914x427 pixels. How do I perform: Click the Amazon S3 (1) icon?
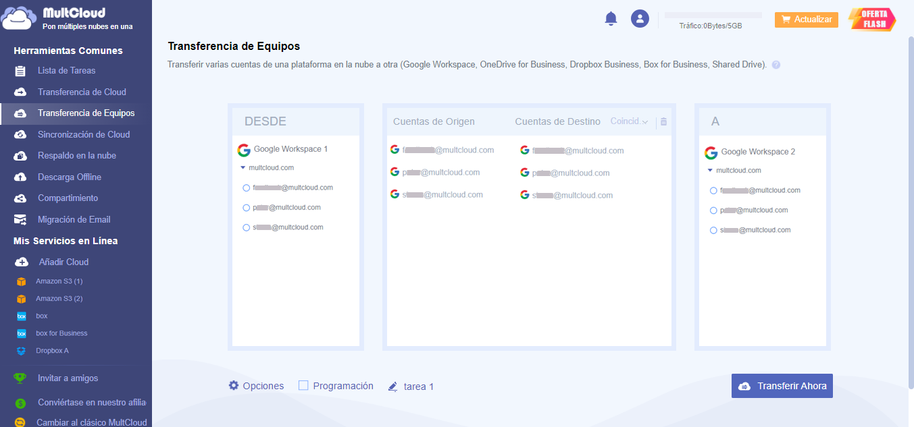click(22, 281)
